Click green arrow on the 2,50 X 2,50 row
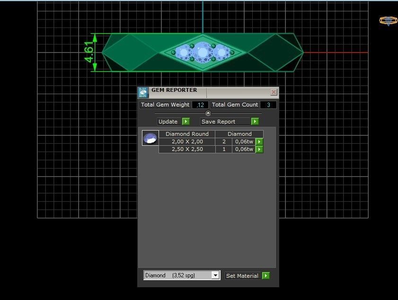Image resolution: width=398 pixels, height=300 pixels. (x=259, y=149)
